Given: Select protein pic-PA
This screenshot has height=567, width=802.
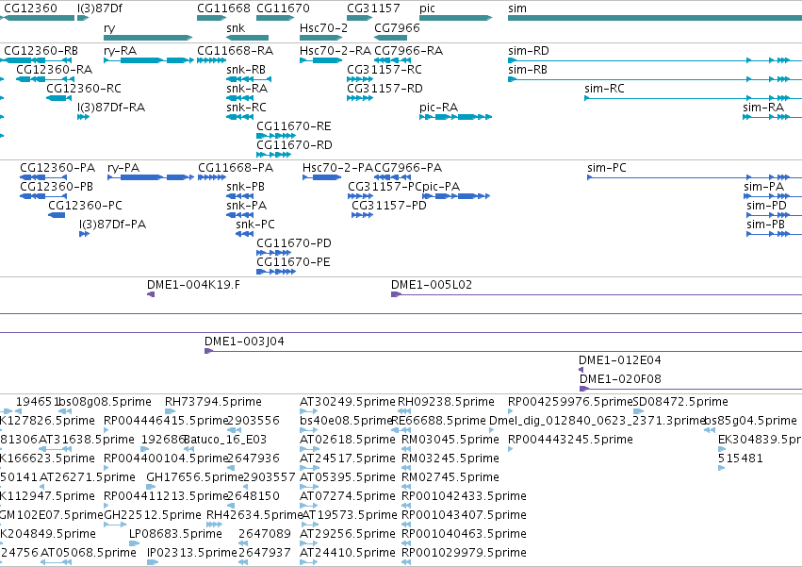Looking at the screenshot, I should pos(441,187).
